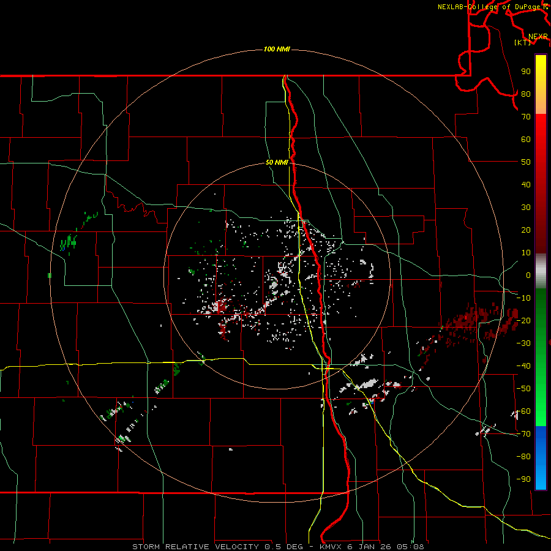Click the -40 value on velocity scale

pyautogui.click(x=523, y=366)
